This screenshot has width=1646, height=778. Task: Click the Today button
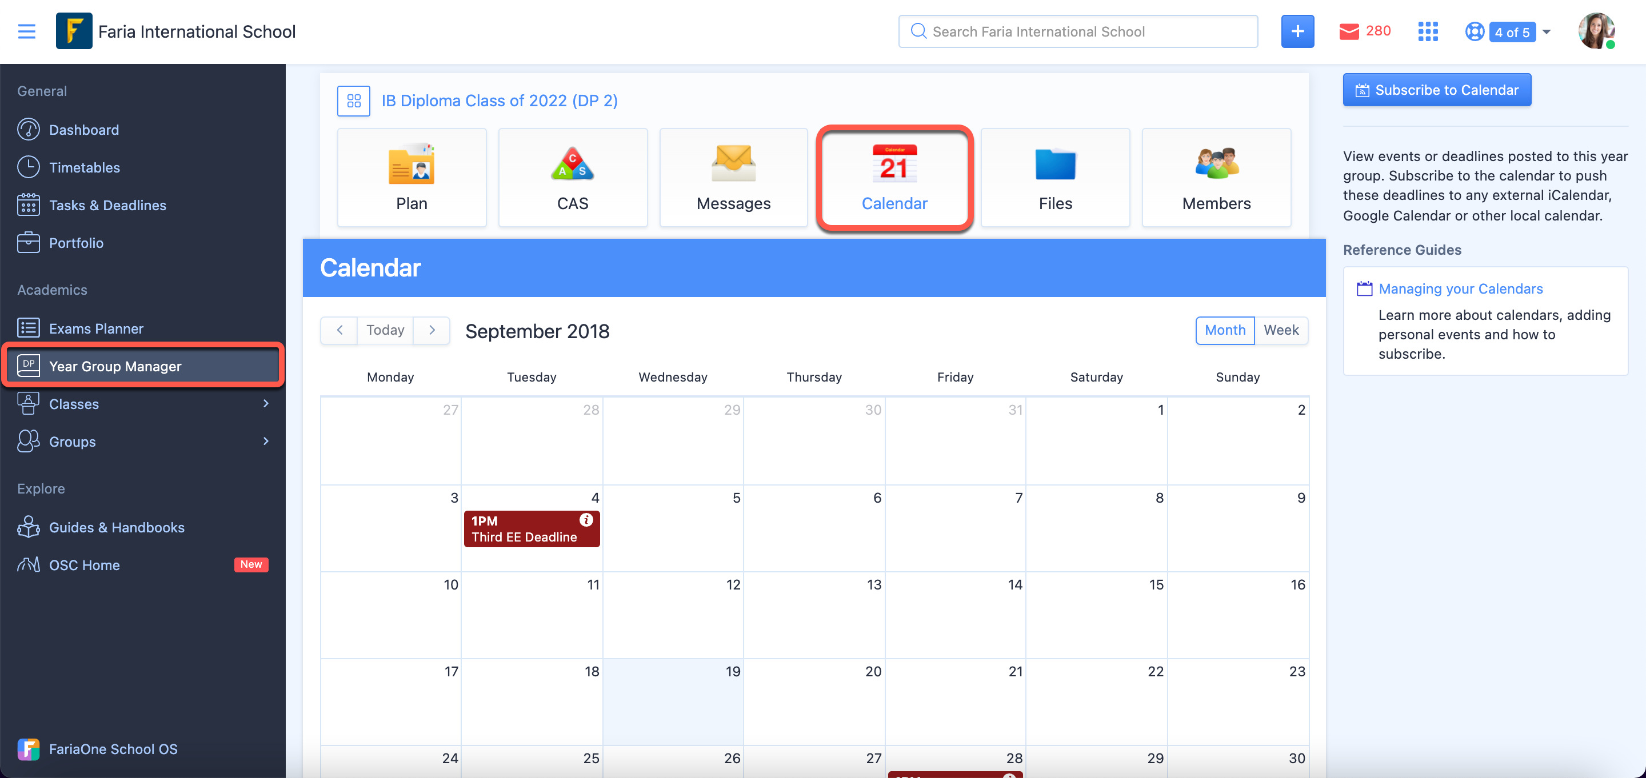point(385,330)
